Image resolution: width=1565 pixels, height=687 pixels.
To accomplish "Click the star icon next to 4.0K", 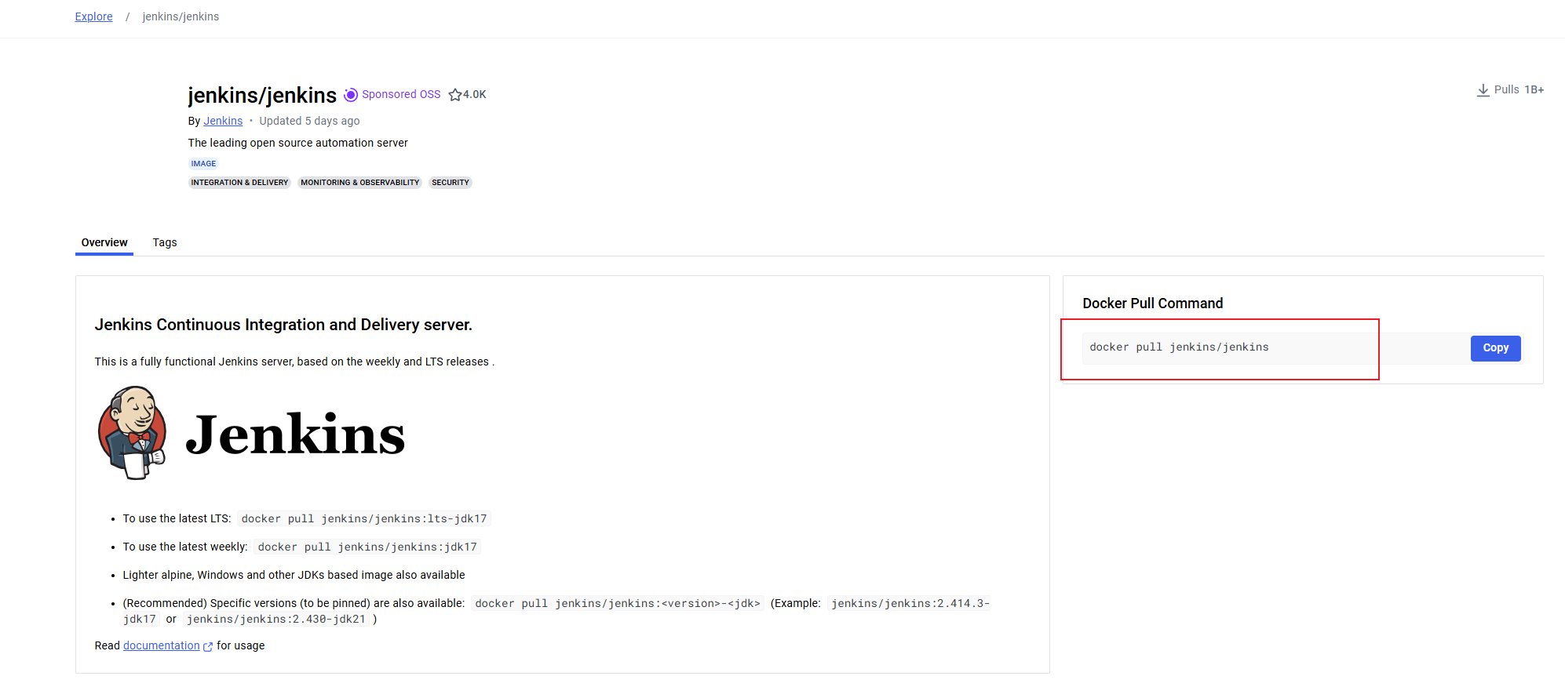I will (x=454, y=95).
